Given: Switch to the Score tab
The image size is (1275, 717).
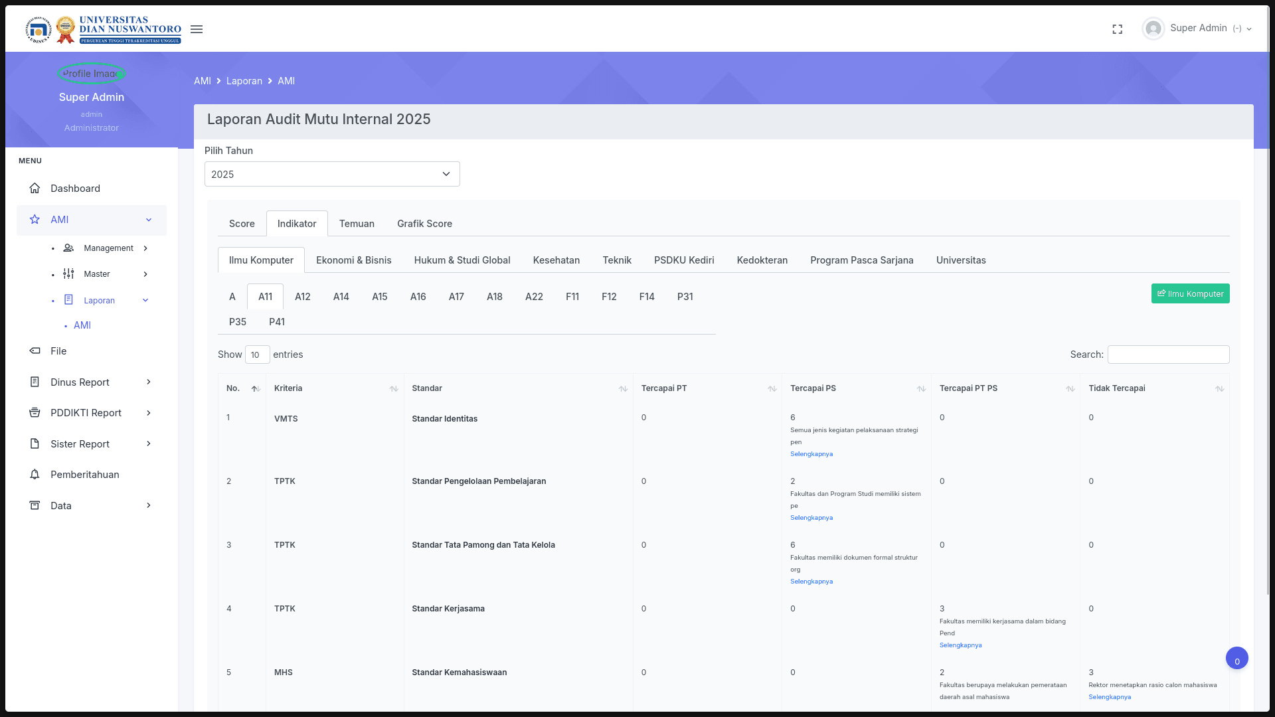Looking at the screenshot, I should point(242,224).
